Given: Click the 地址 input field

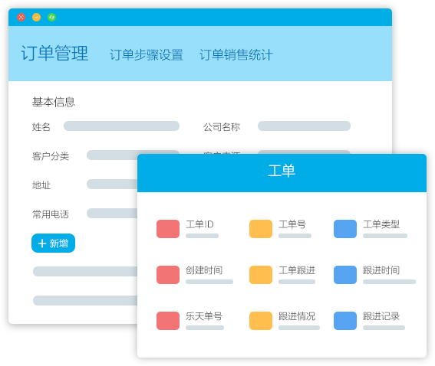Looking at the screenshot, I should click(x=112, y=184).
